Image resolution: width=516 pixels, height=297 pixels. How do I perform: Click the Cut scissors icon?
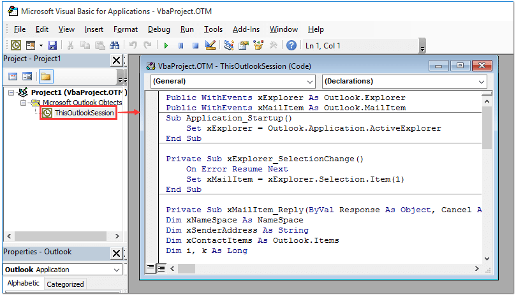pyautogui.click(x=70, y=45)
